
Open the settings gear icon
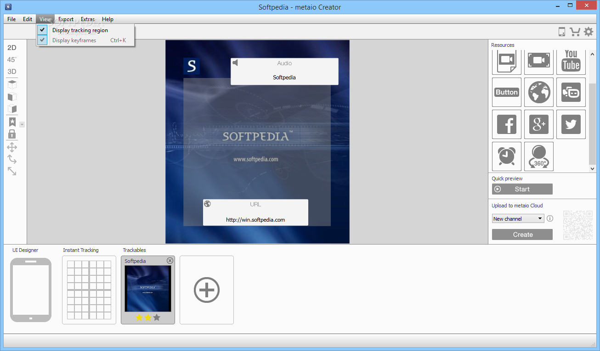589,32
